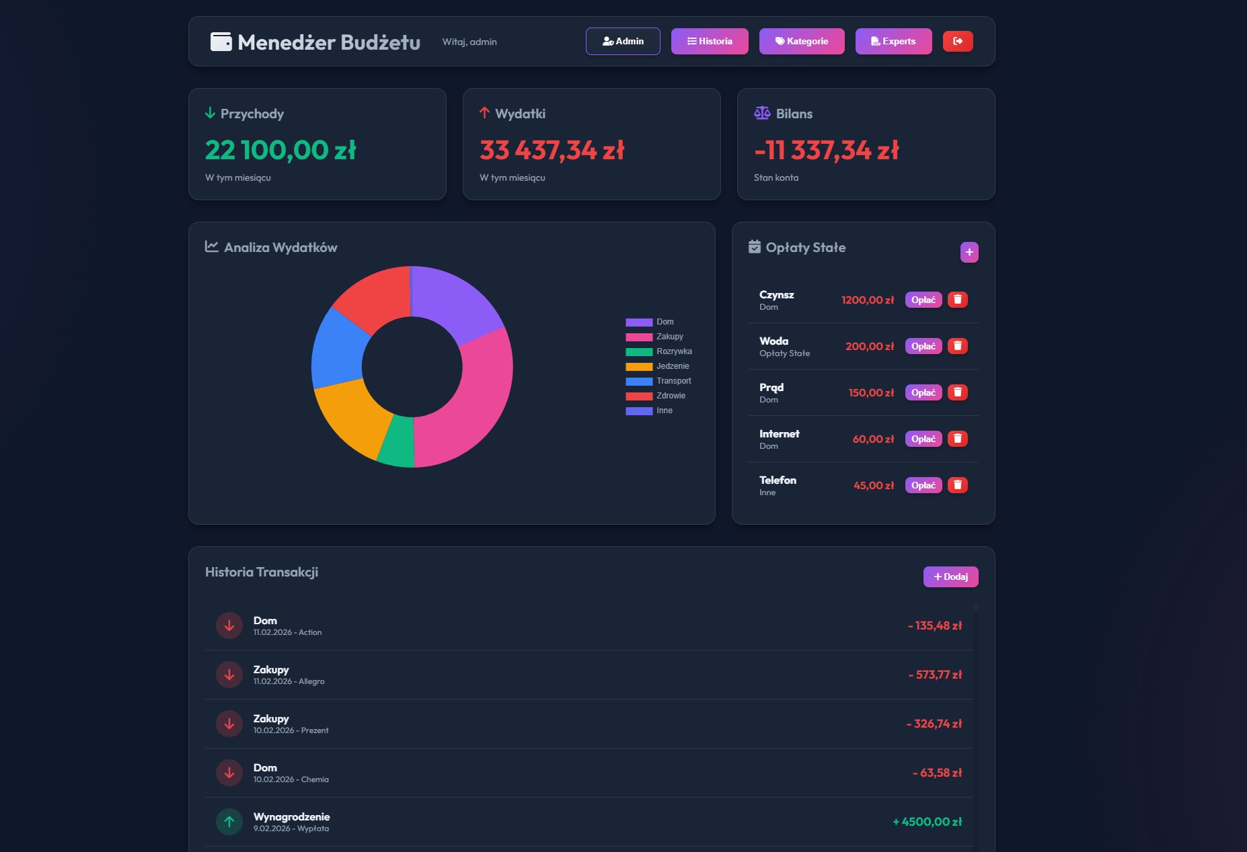Delete the Internet payment entry
Viewport: 1247px width, 852px height.
[957, 439]
